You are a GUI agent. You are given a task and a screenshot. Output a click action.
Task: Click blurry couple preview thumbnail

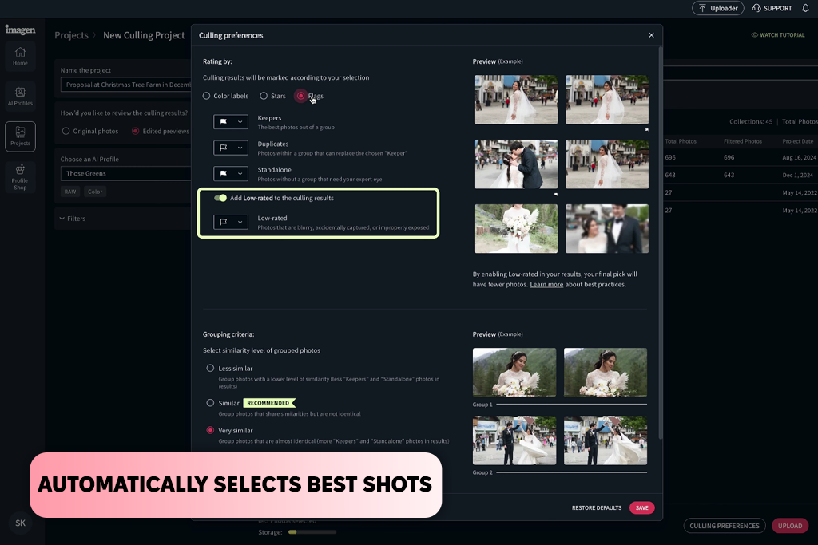tap(607, 229)
